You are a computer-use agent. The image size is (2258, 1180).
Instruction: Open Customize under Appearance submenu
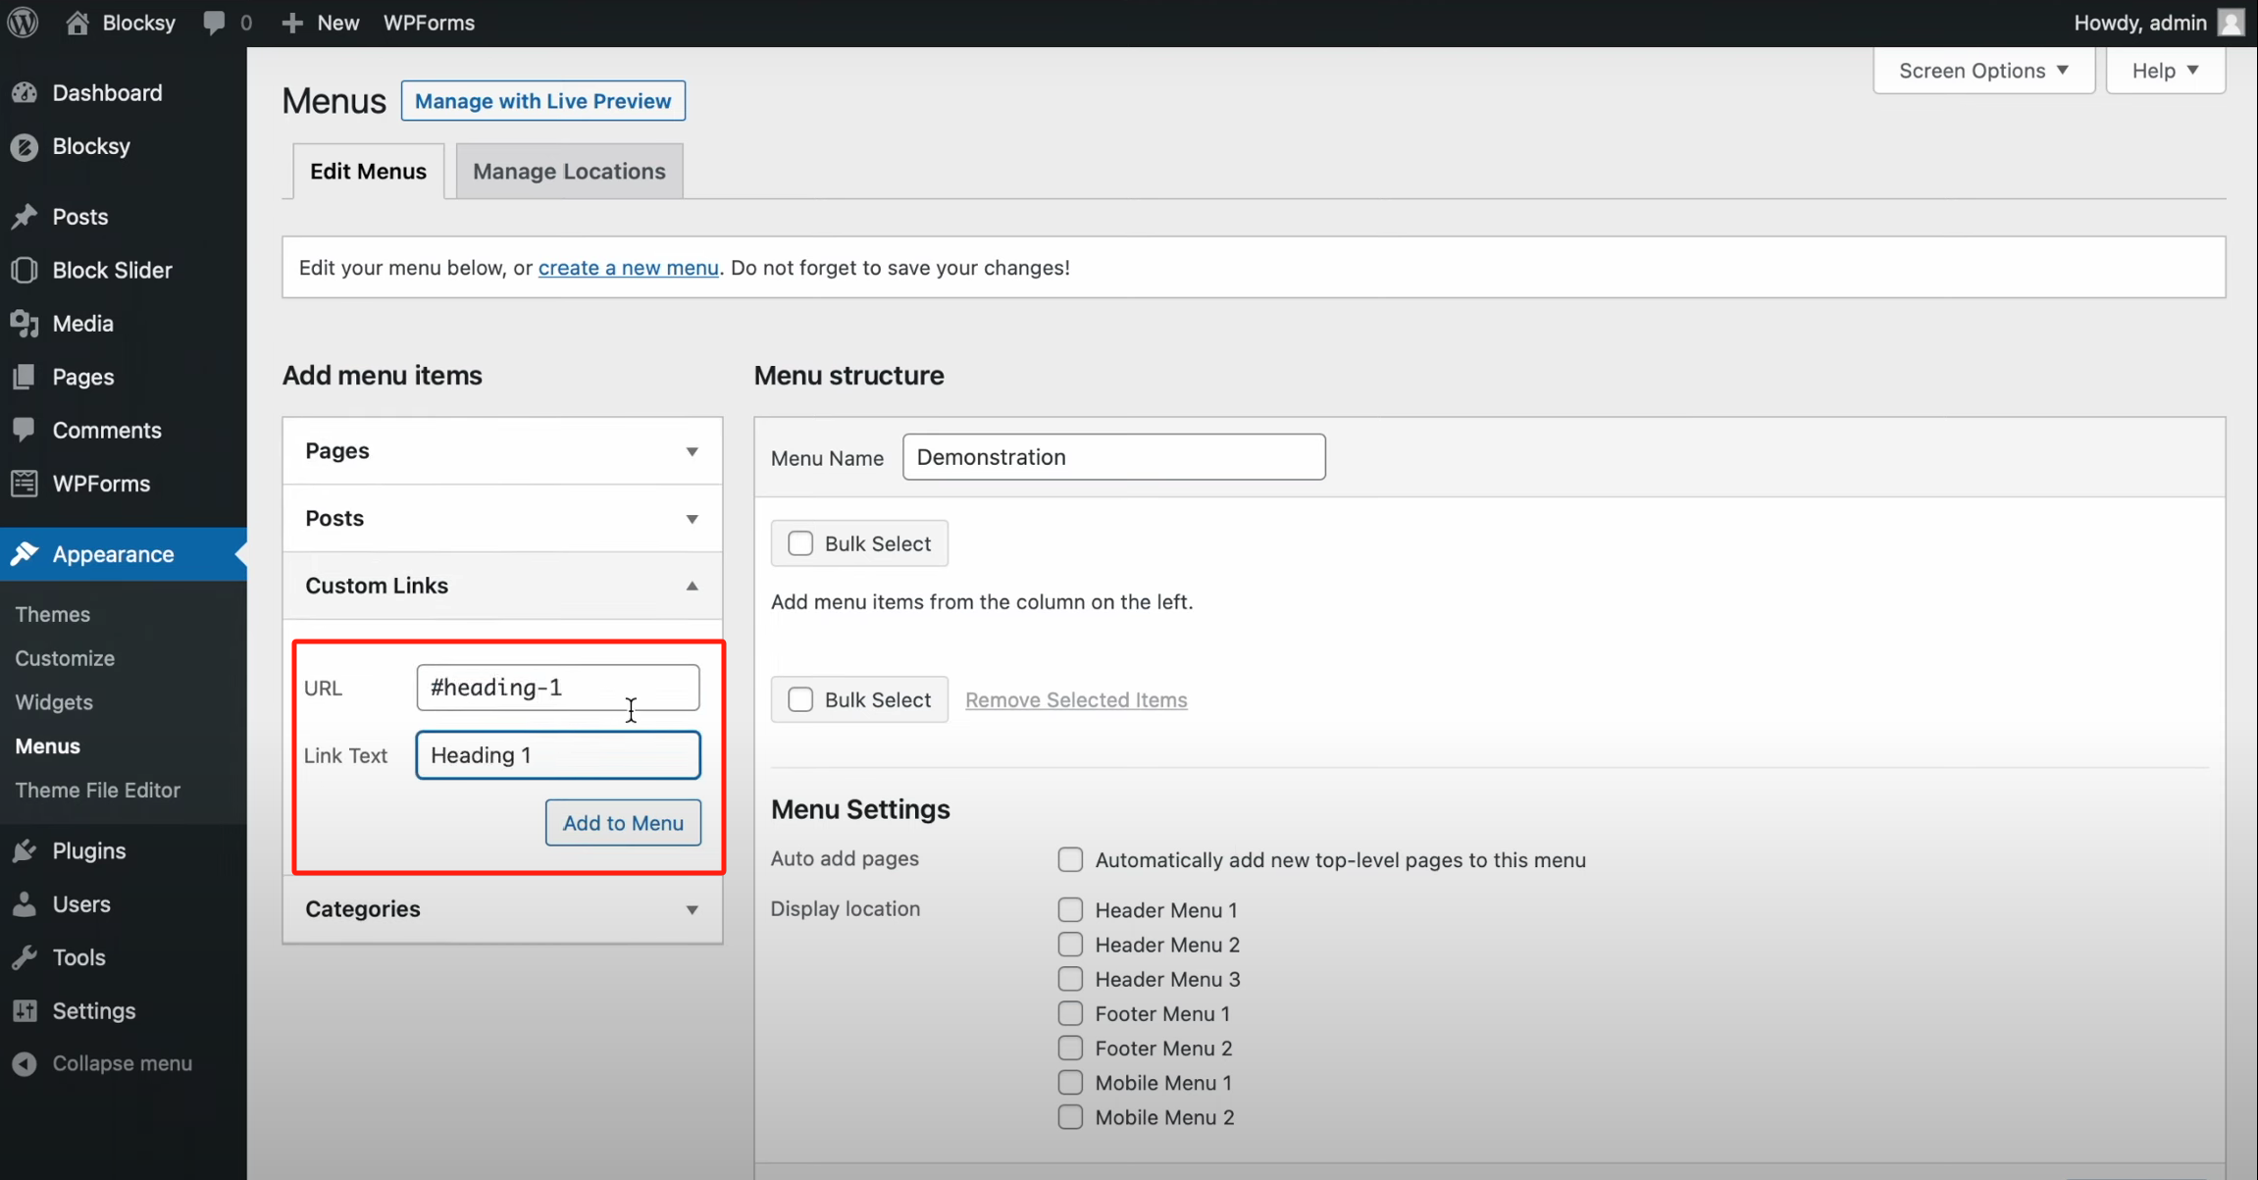click(65, 658)
